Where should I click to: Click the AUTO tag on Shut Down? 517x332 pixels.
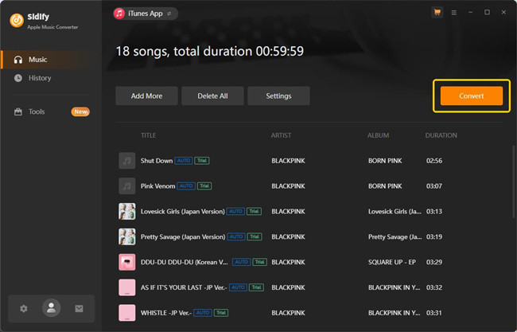pyautogui.click(x=184, y=161)
